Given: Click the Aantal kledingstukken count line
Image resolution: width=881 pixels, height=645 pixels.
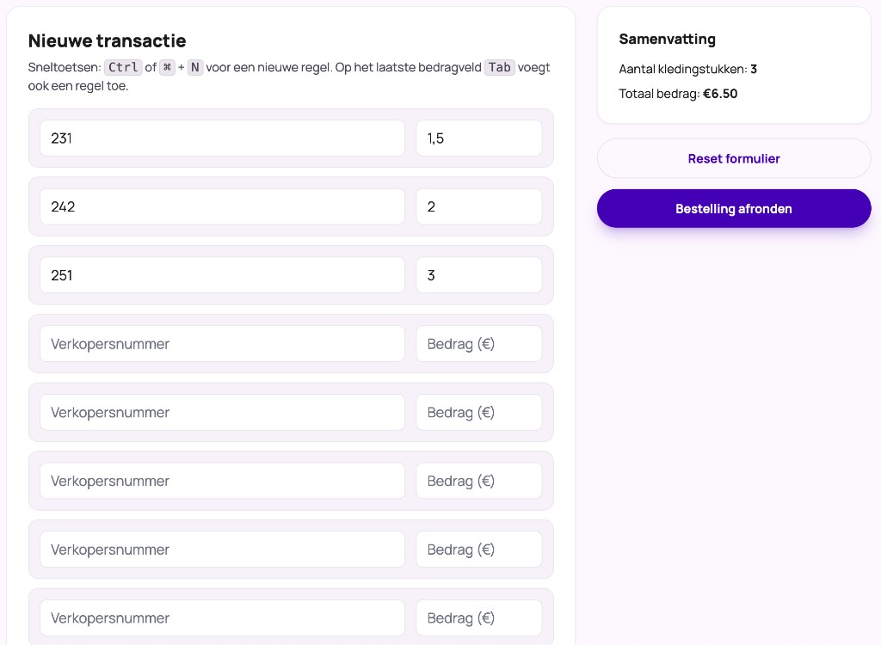Looking at the screenshot, I should pyautogui.click(x=687, y=69).
